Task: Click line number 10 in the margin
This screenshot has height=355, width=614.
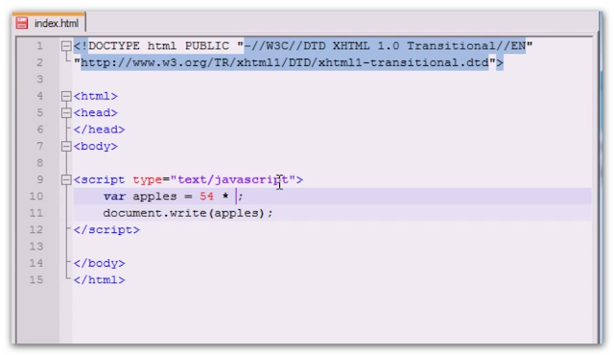Action: pyautogui.click(x=36, y=196)
